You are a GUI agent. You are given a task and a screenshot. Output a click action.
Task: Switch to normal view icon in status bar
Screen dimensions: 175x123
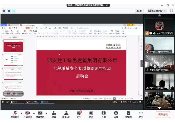click(105, 99)
